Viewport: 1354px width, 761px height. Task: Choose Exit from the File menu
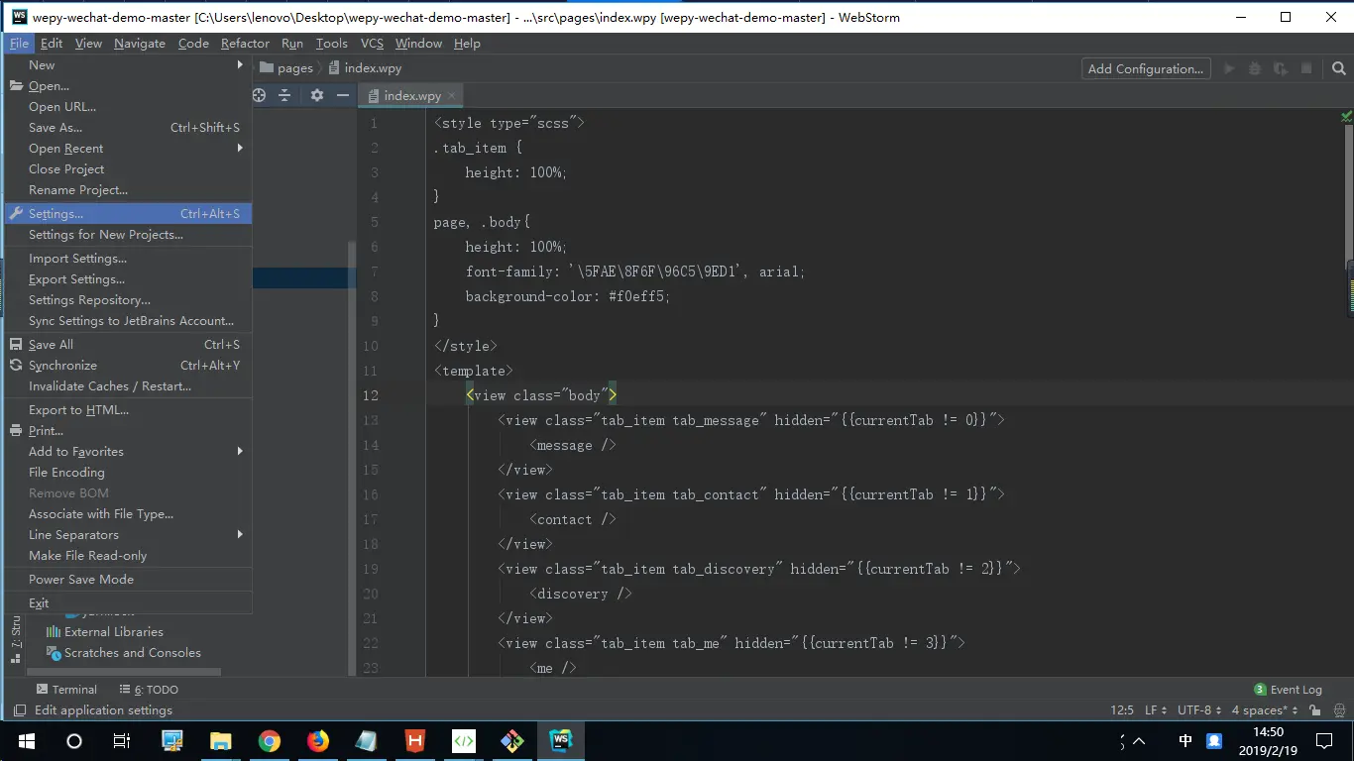pos(128,603)
